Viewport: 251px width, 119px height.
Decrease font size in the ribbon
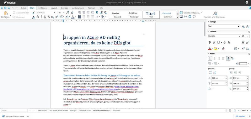click(72, 13)
